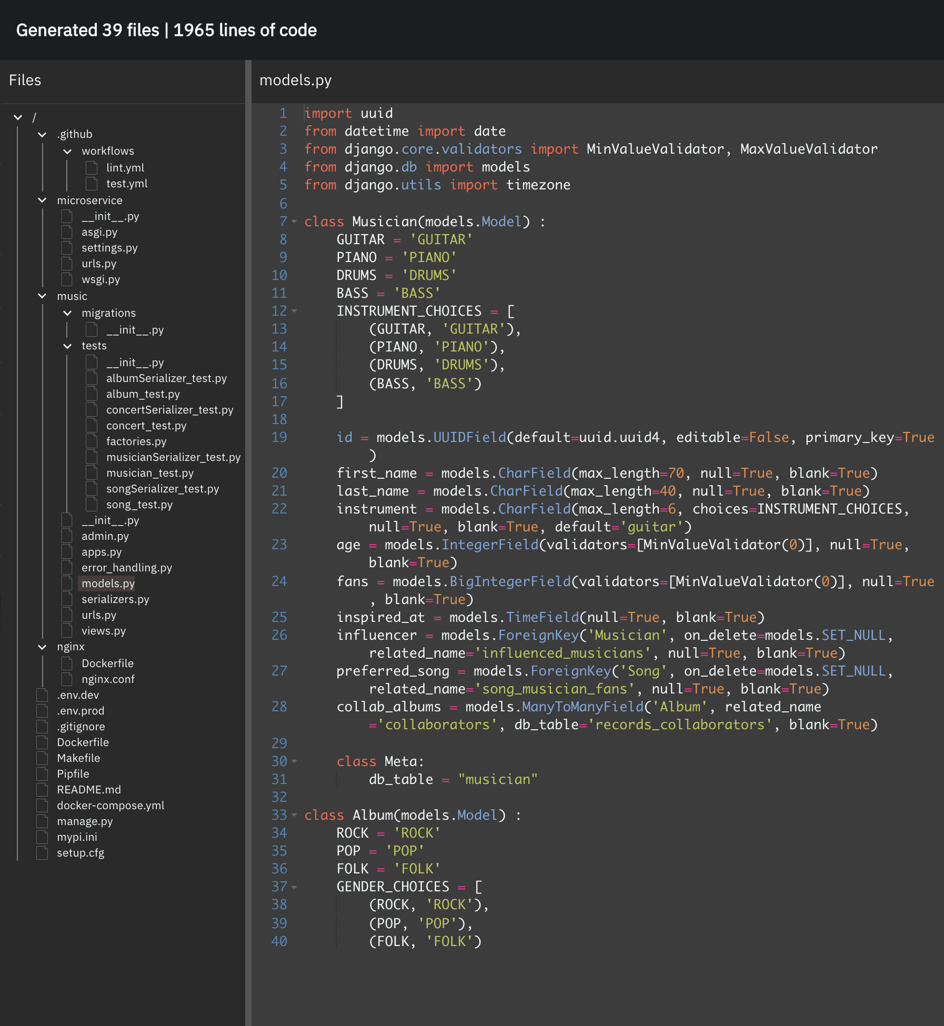This screenshot has height=1026, width=944.
Task: Click the lint.yml file icon
Action: click(x=92, y=168)
